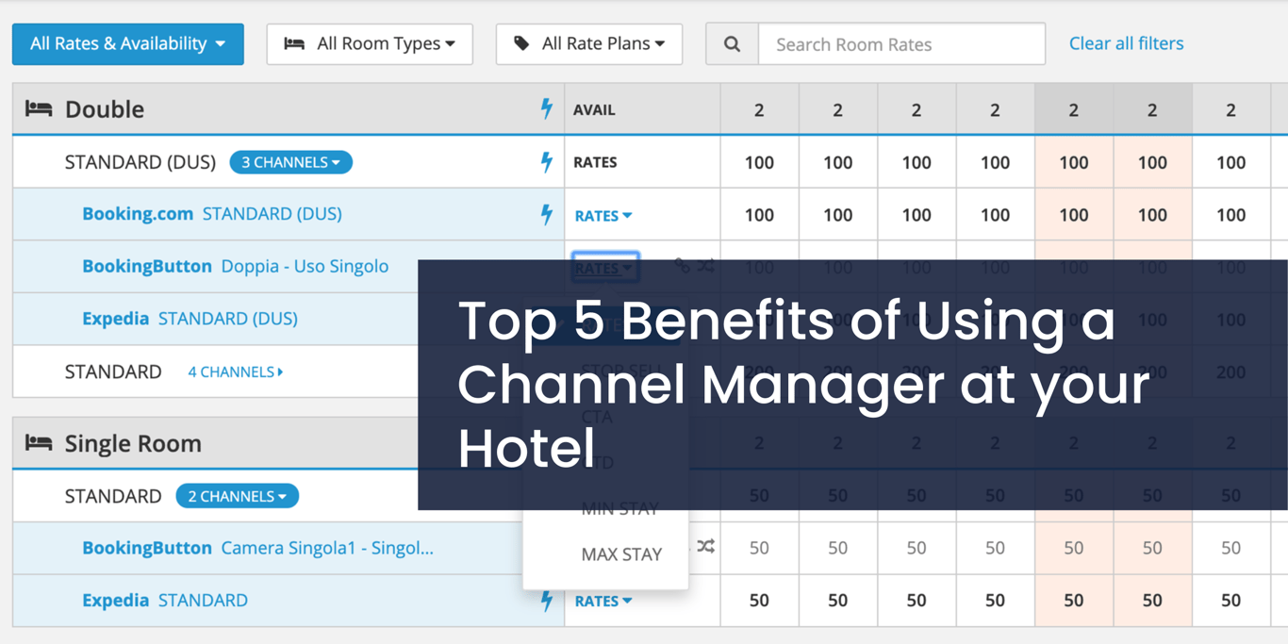The image size is (1288, 644).
Task: Click the Clear all filters link
Action: pyautogui.click(x=1126, y=43)
